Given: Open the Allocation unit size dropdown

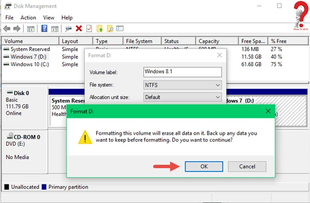Looking at the screenshot, I should pos(182,97).
